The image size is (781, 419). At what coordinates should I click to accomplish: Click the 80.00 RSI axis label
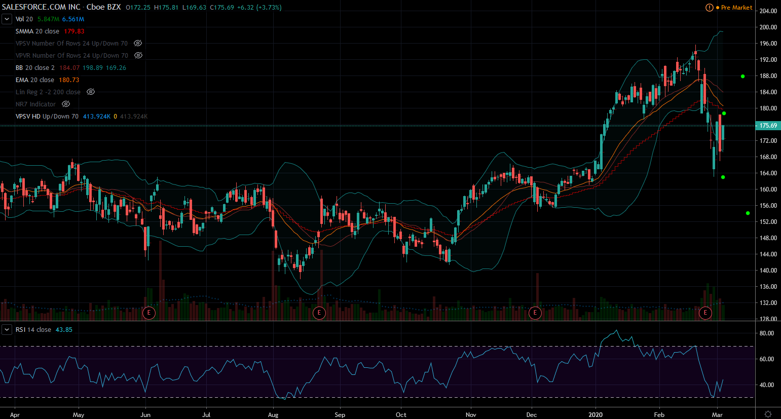pos(767,333)
